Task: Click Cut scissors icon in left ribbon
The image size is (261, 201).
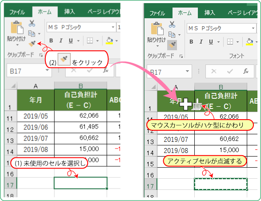Action: tap(32, 23)
